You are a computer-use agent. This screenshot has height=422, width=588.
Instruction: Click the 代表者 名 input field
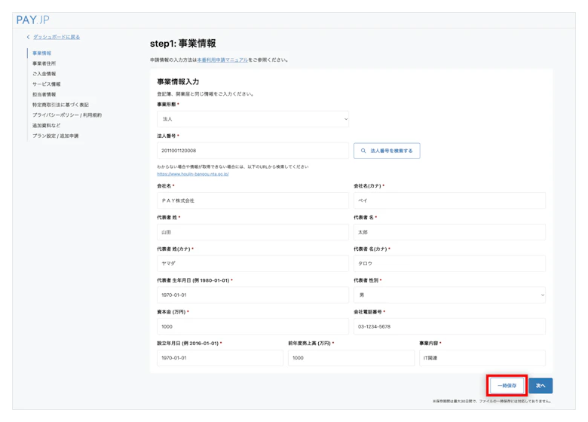449,232
